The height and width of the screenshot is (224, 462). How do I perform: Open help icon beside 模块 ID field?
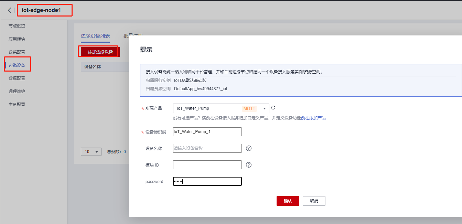[x=249, y=165]
